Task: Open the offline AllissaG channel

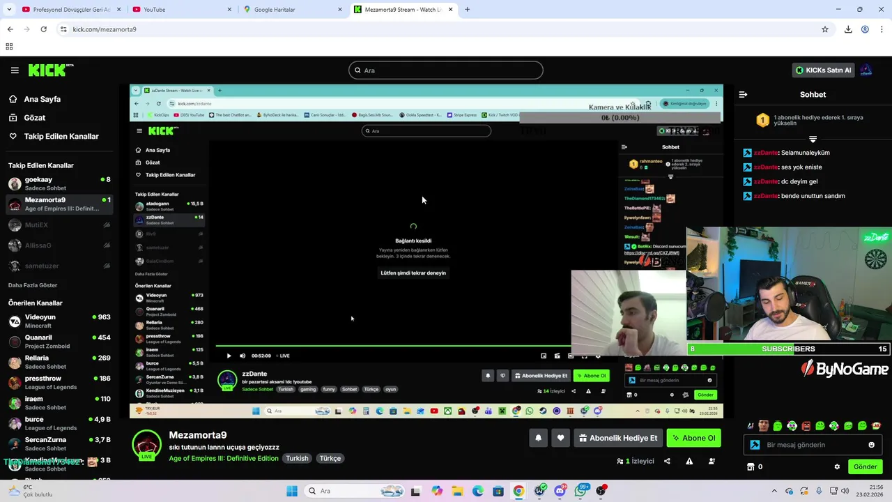Action: tap(59, 245)
